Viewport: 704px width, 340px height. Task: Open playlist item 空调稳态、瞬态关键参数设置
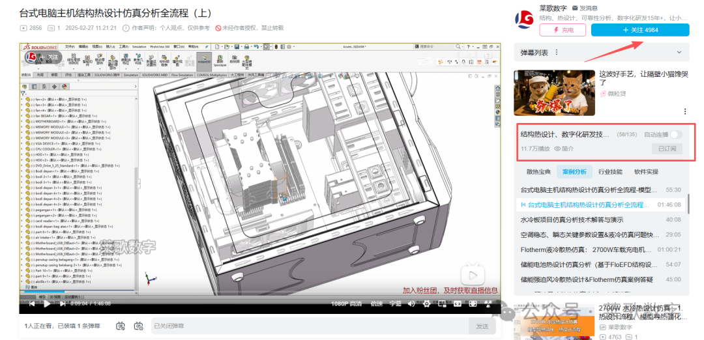(x=601, y=234)
